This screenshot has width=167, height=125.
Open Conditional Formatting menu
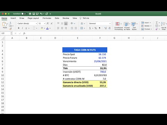119,26
